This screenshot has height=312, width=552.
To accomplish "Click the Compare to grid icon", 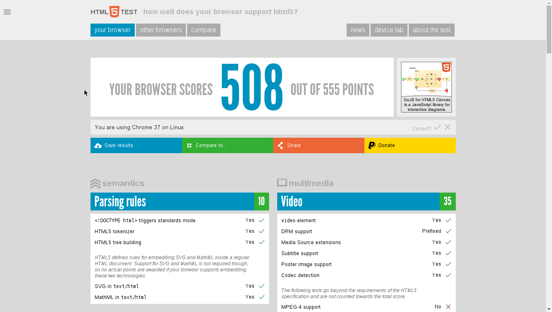I will (x=189, y=145).
